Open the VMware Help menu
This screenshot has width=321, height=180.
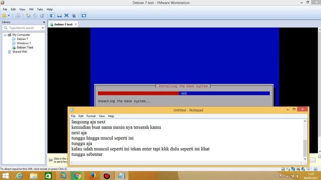point(50,9)
